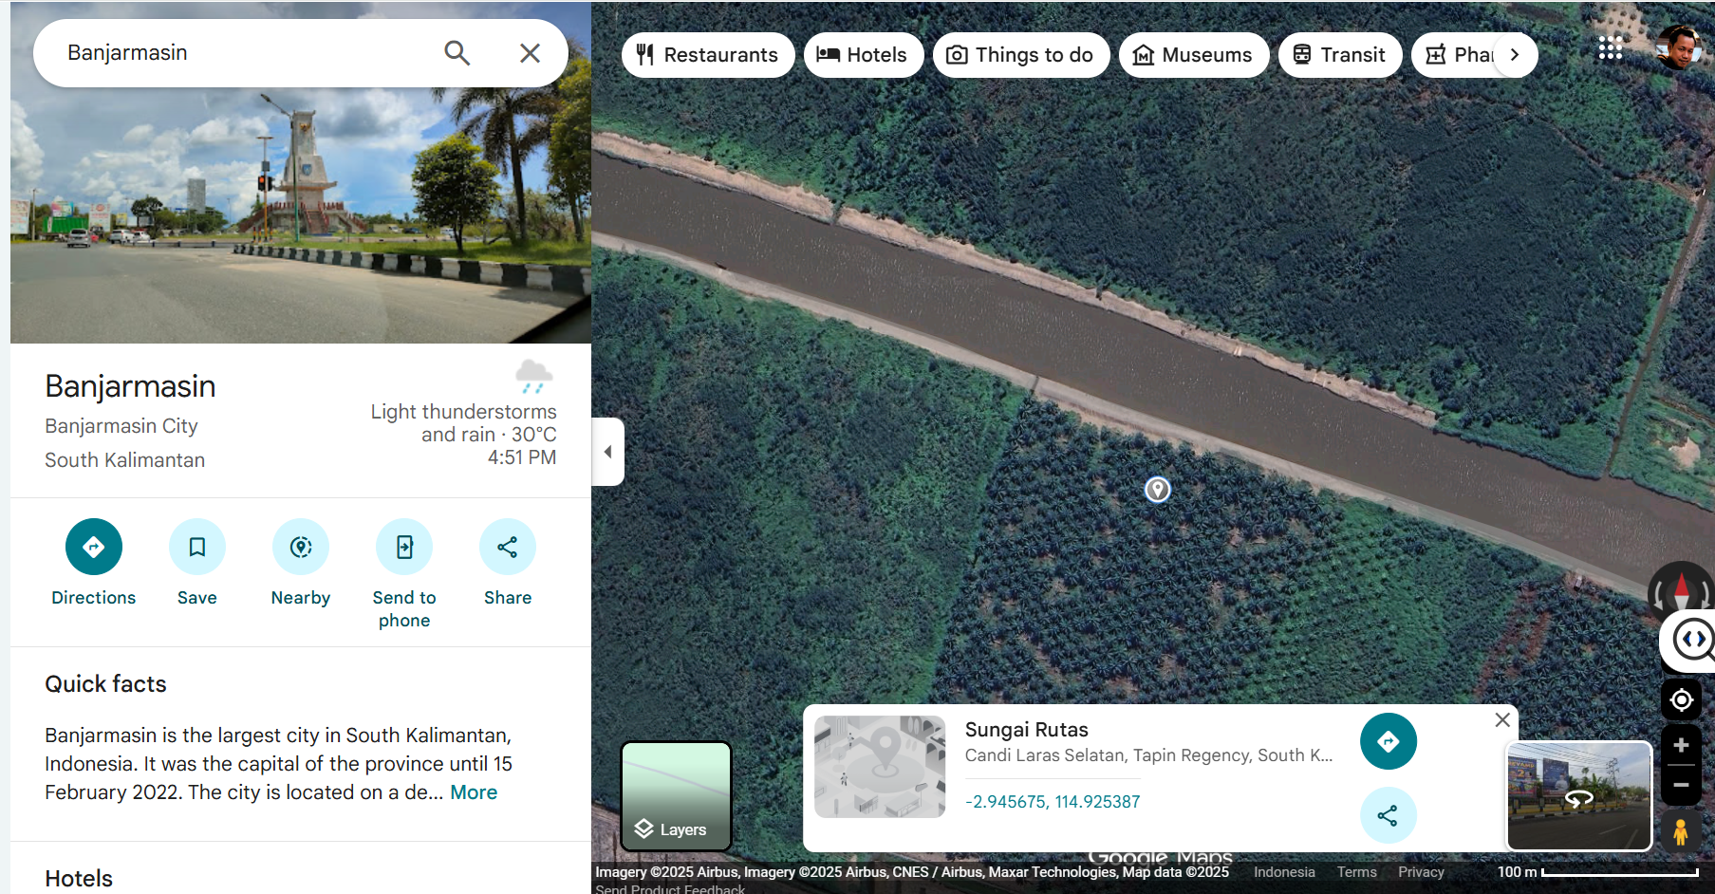
Task: Get Directions to Banjarmasin
Action: point(93,548)
